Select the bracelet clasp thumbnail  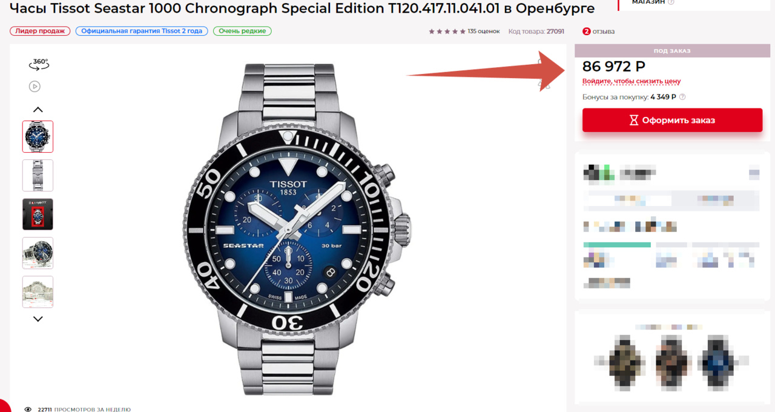click(38, 175)
